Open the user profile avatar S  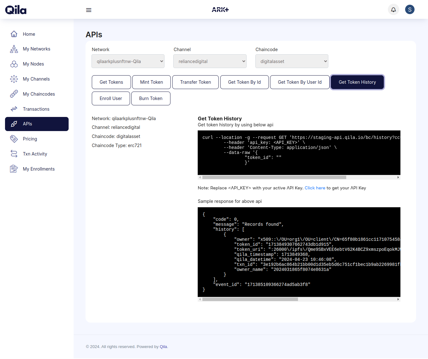coord(410,9)
